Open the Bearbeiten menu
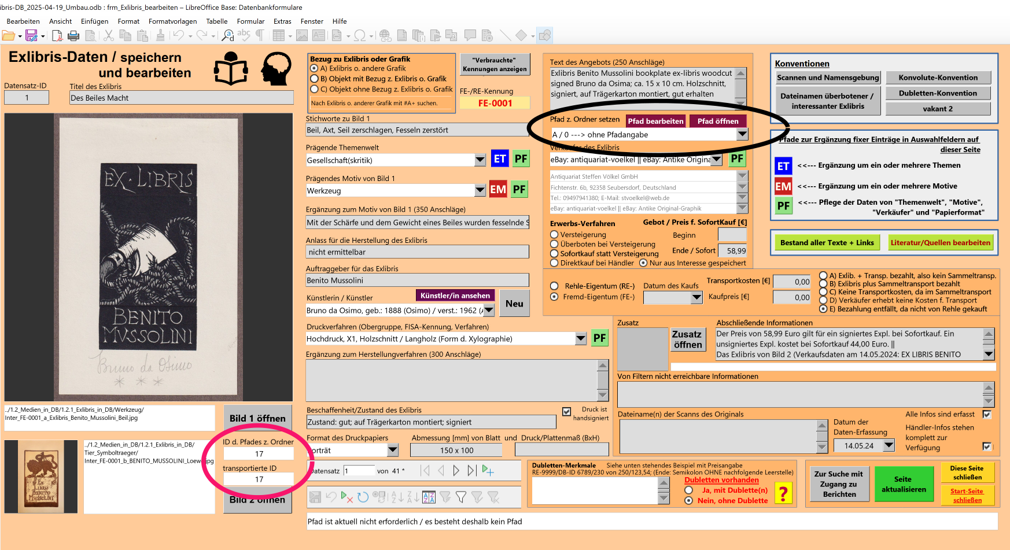This screenshot has height=550, width=1010. pyautogui.click(x=23, y=21)
